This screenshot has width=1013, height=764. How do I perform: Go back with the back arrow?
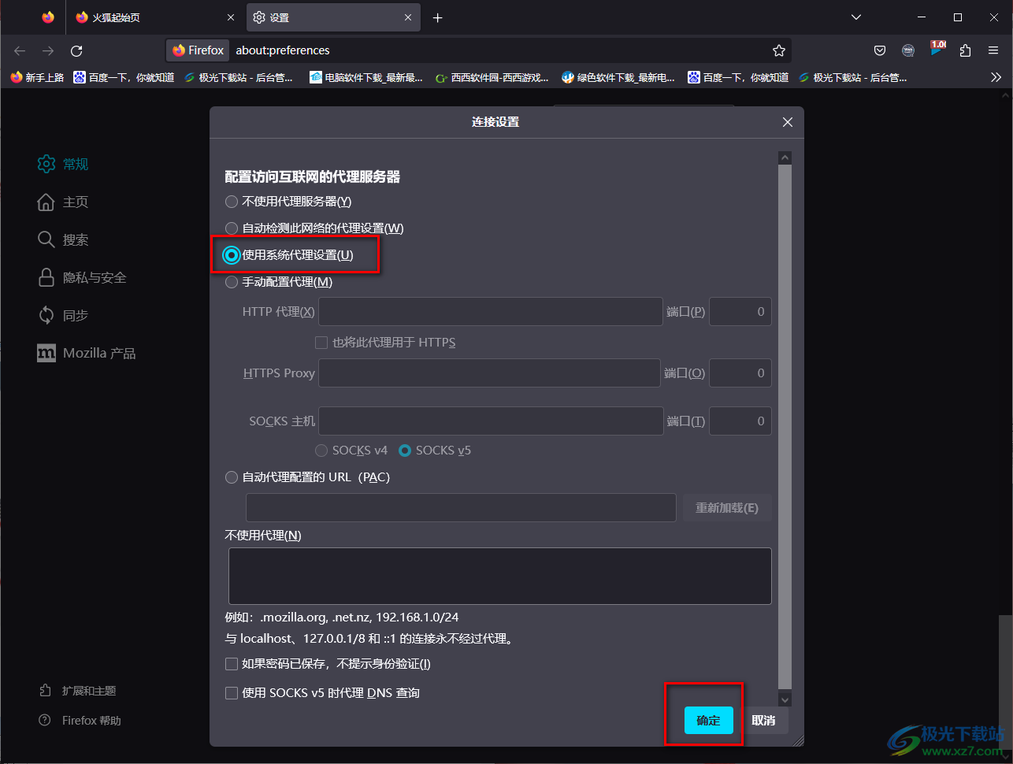pos(20,50)
